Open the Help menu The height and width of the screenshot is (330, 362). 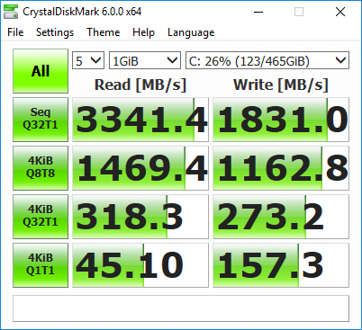coord(143,32)
